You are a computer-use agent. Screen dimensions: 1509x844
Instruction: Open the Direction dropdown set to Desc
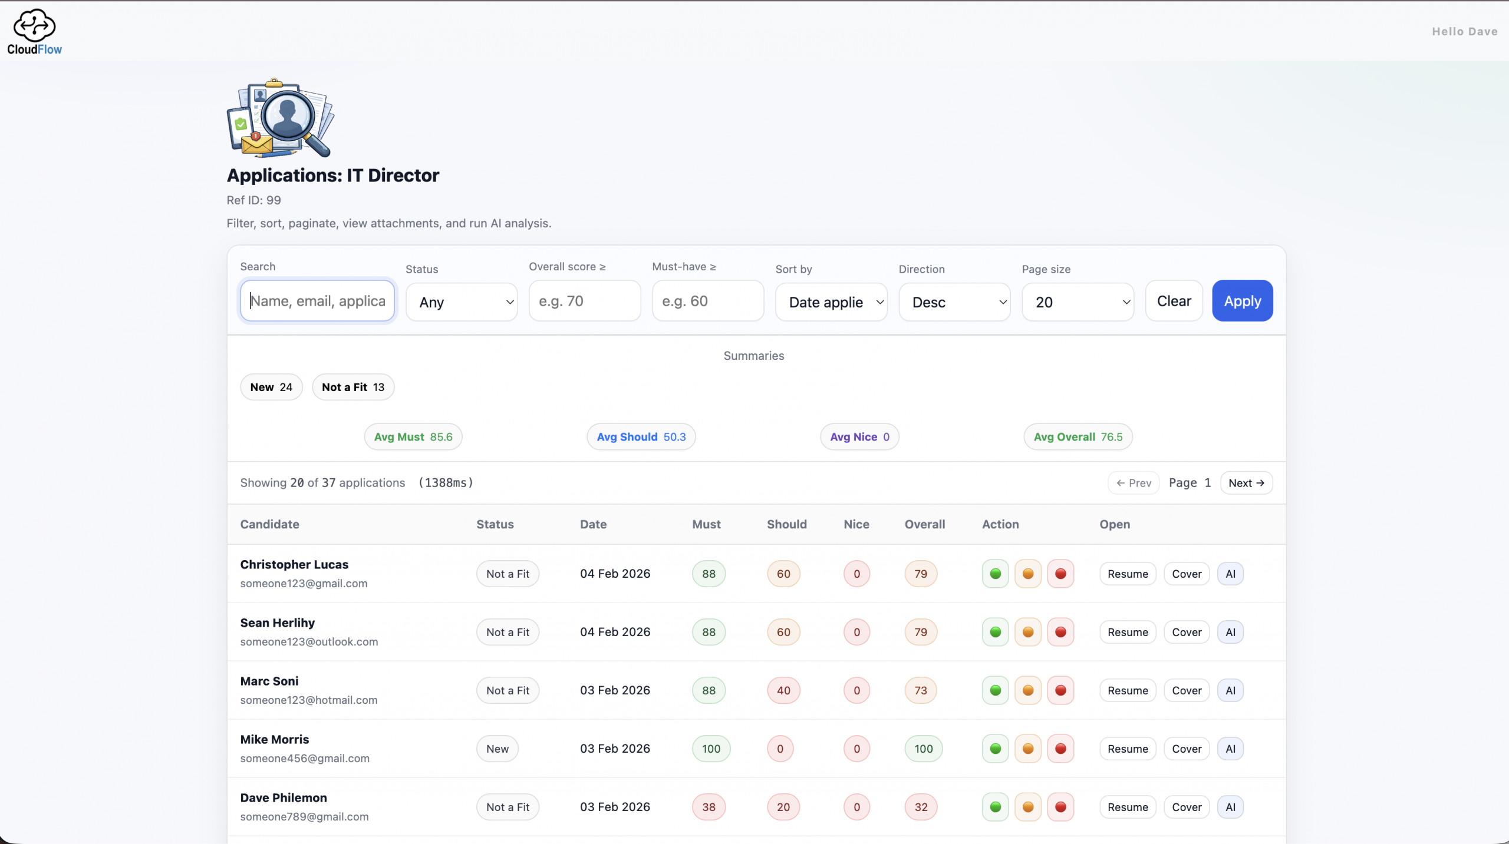click(x=954, y=302)
